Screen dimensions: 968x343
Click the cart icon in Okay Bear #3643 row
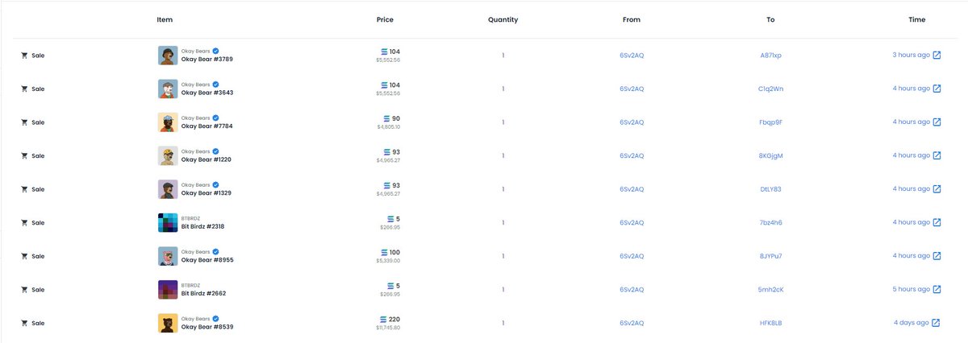pos(24,89)
